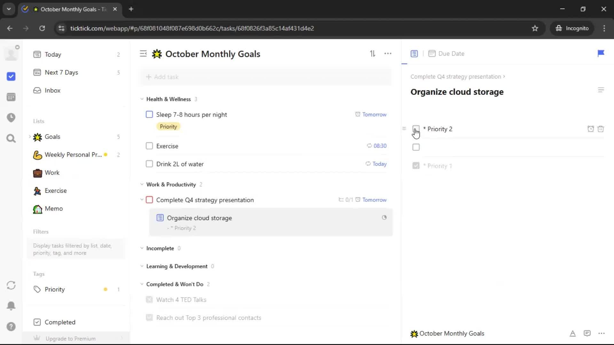Screen dimensions: 614x345
Task: Collapse the Health & Wellness section
Action: coord(142,99)
